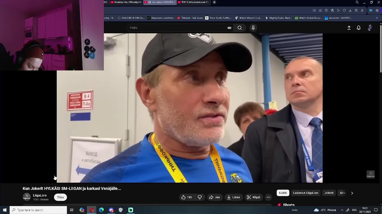Open browser tab search magnifier
382x214 pixels.
[357, 2]
